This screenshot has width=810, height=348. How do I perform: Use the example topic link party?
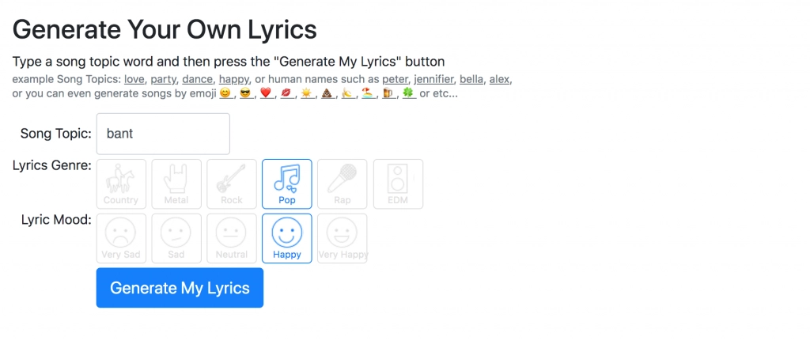(163, 80)
